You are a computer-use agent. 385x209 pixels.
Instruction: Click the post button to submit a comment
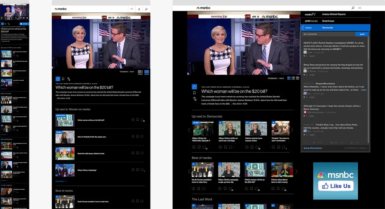[361, 34]
